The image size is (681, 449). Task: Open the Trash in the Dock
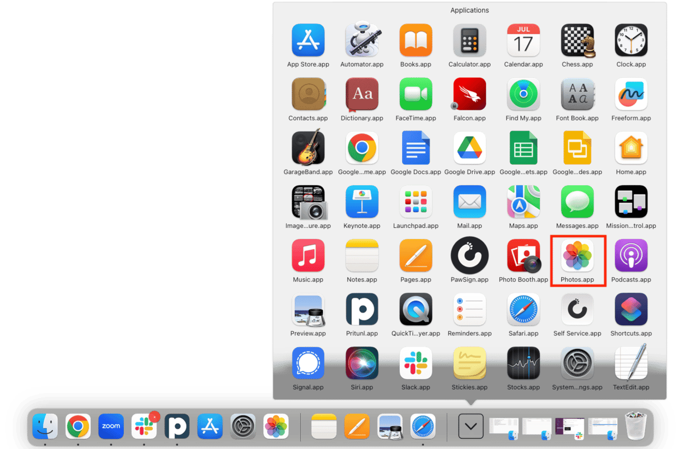point(636,426)
